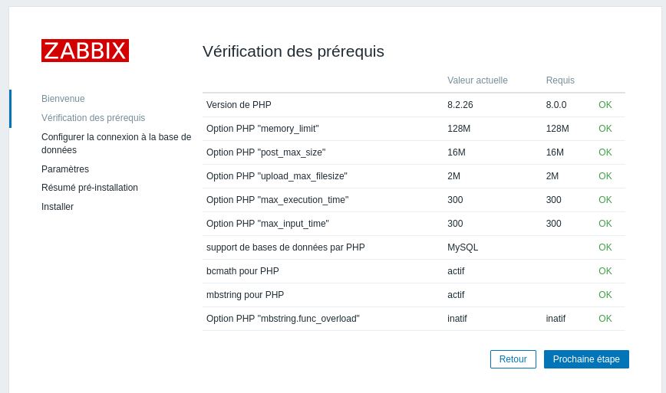Click the MySQL database support value
Screen dimensions: 666x393
click(463, 247)
